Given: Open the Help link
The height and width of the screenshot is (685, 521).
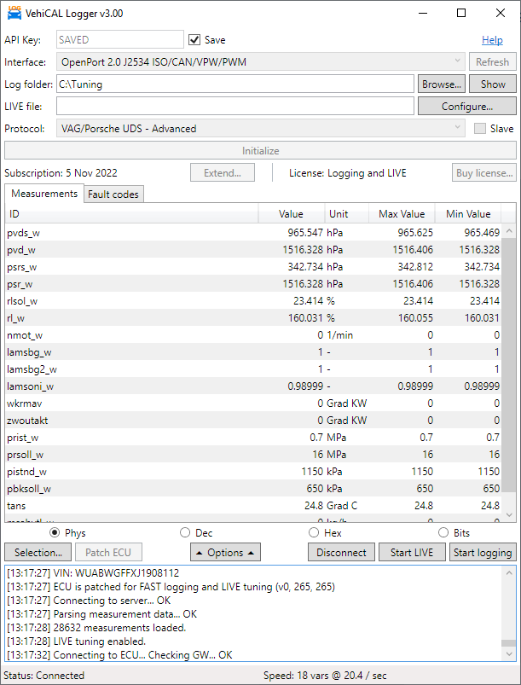Looking at the screenshot, I should tap(492, 40).
